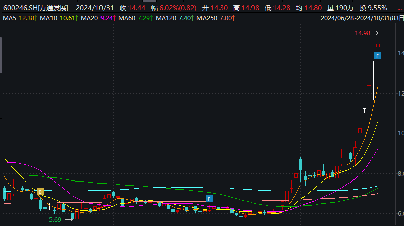Click the blue F marker on lower chart

(x=208, y=199)
